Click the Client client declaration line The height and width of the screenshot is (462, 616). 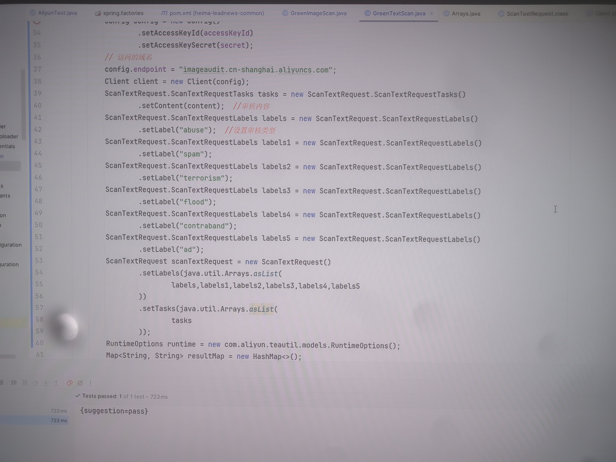(x=177, y=81)
